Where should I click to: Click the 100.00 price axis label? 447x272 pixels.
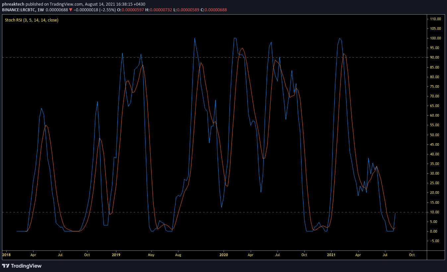pyautogui.click(x=435, y=38)
